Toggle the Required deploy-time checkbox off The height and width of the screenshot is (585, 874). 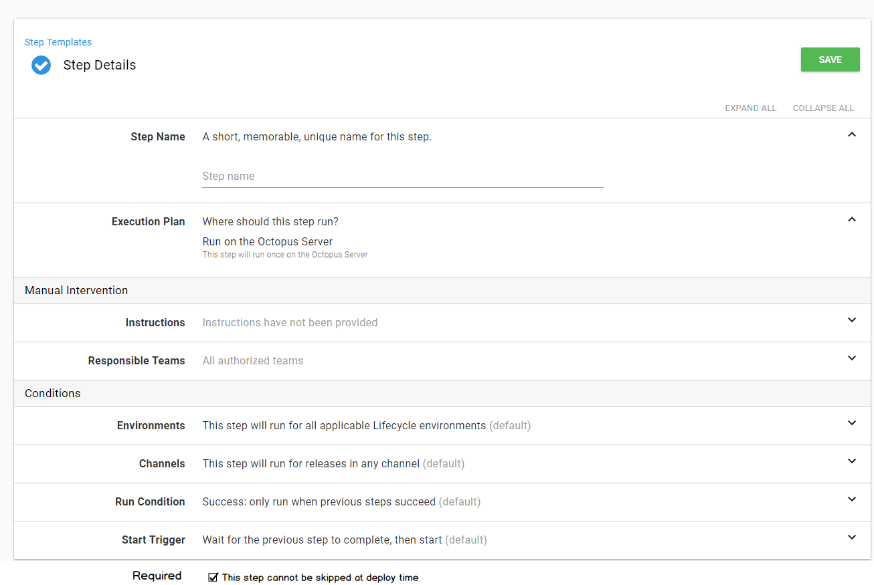coord(213,577)
